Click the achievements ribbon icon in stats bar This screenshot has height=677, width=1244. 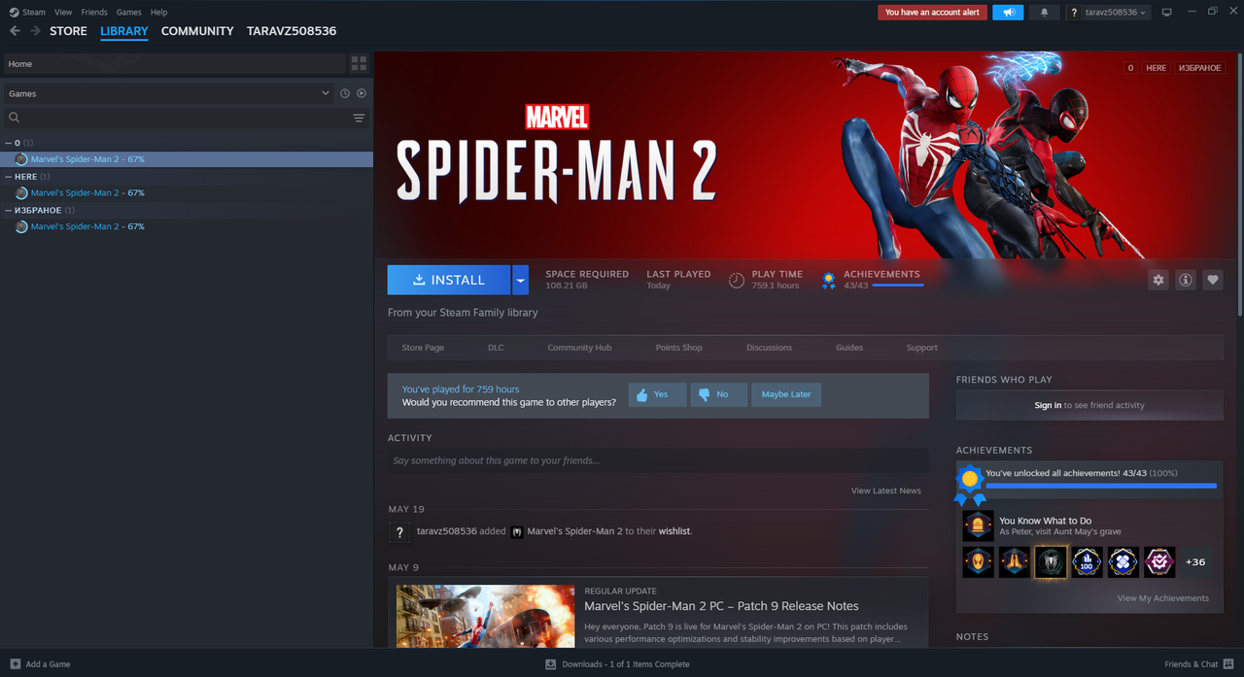point(828,281)
